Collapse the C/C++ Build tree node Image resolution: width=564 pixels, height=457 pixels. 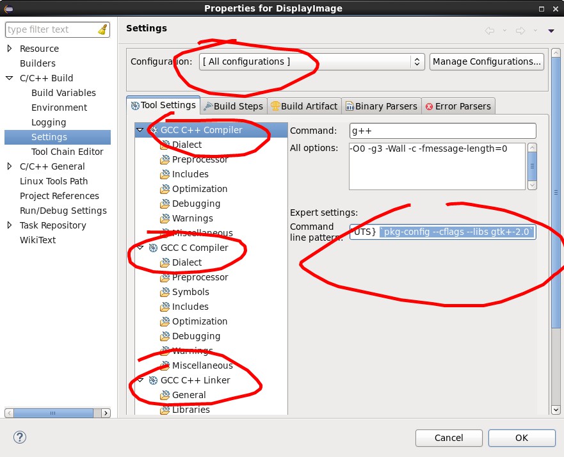tap(10, 78)
